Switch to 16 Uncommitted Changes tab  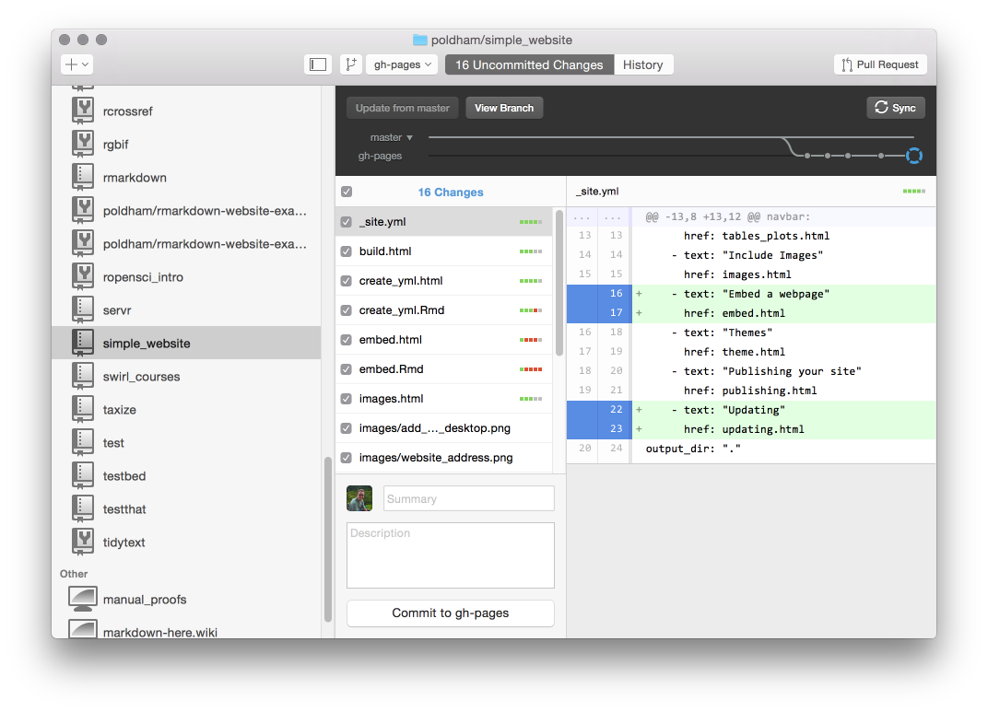click(529, 64)
